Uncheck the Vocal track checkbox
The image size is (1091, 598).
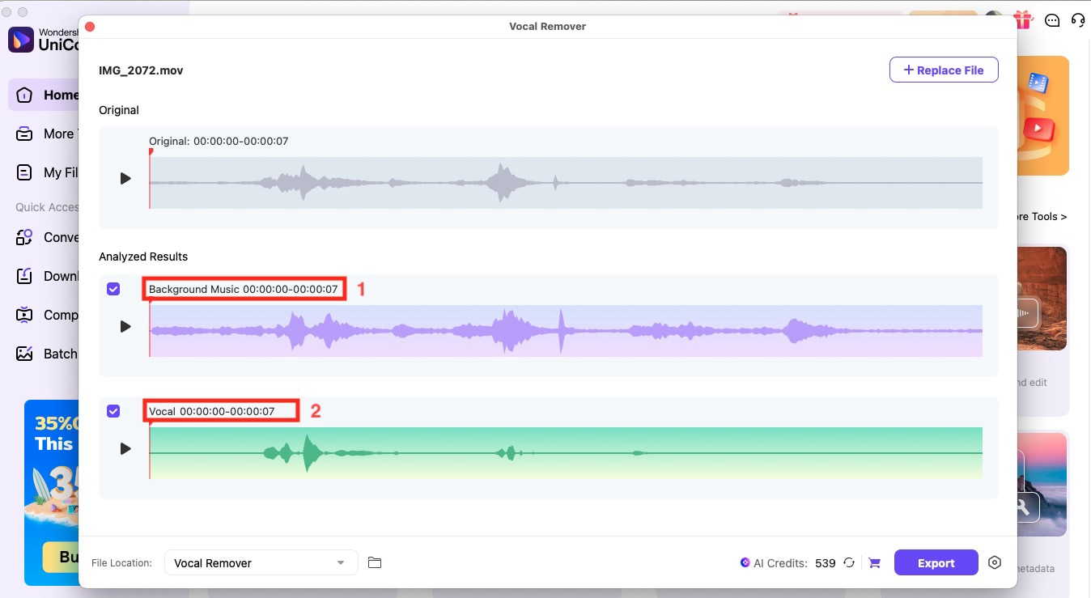point(113,411)
